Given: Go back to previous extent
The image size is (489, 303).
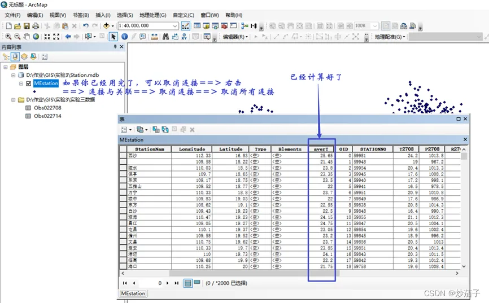Looking at the screenshot, I should (68, 37).
